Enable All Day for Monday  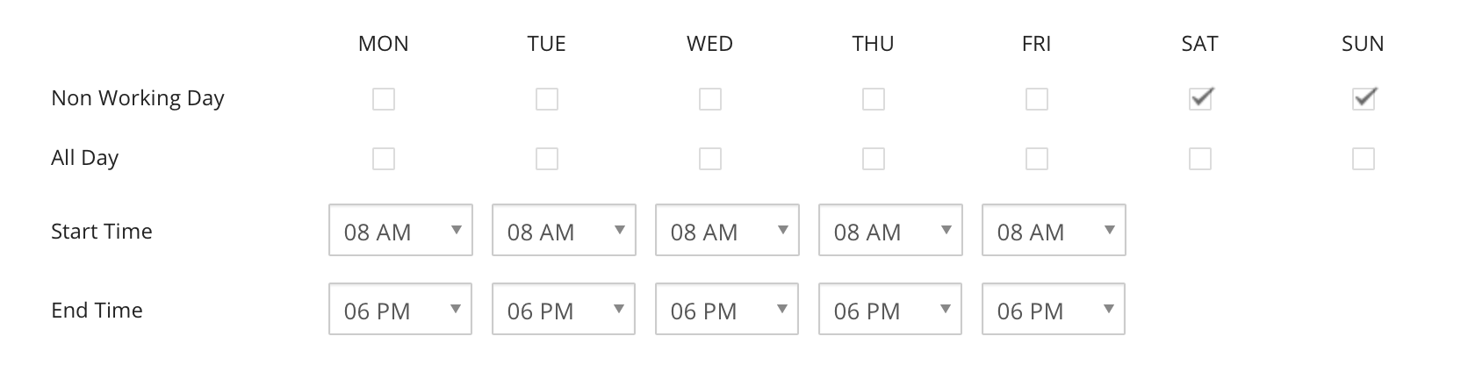[384, 159]
